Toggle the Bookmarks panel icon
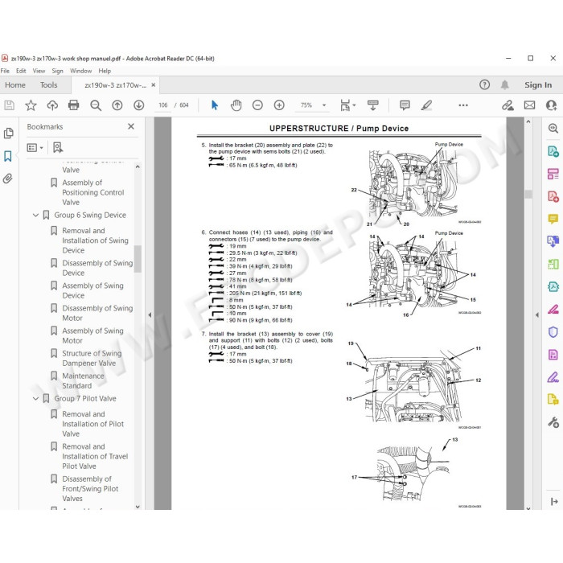Viewport: 563px width, 563px height. coord(8,156)
